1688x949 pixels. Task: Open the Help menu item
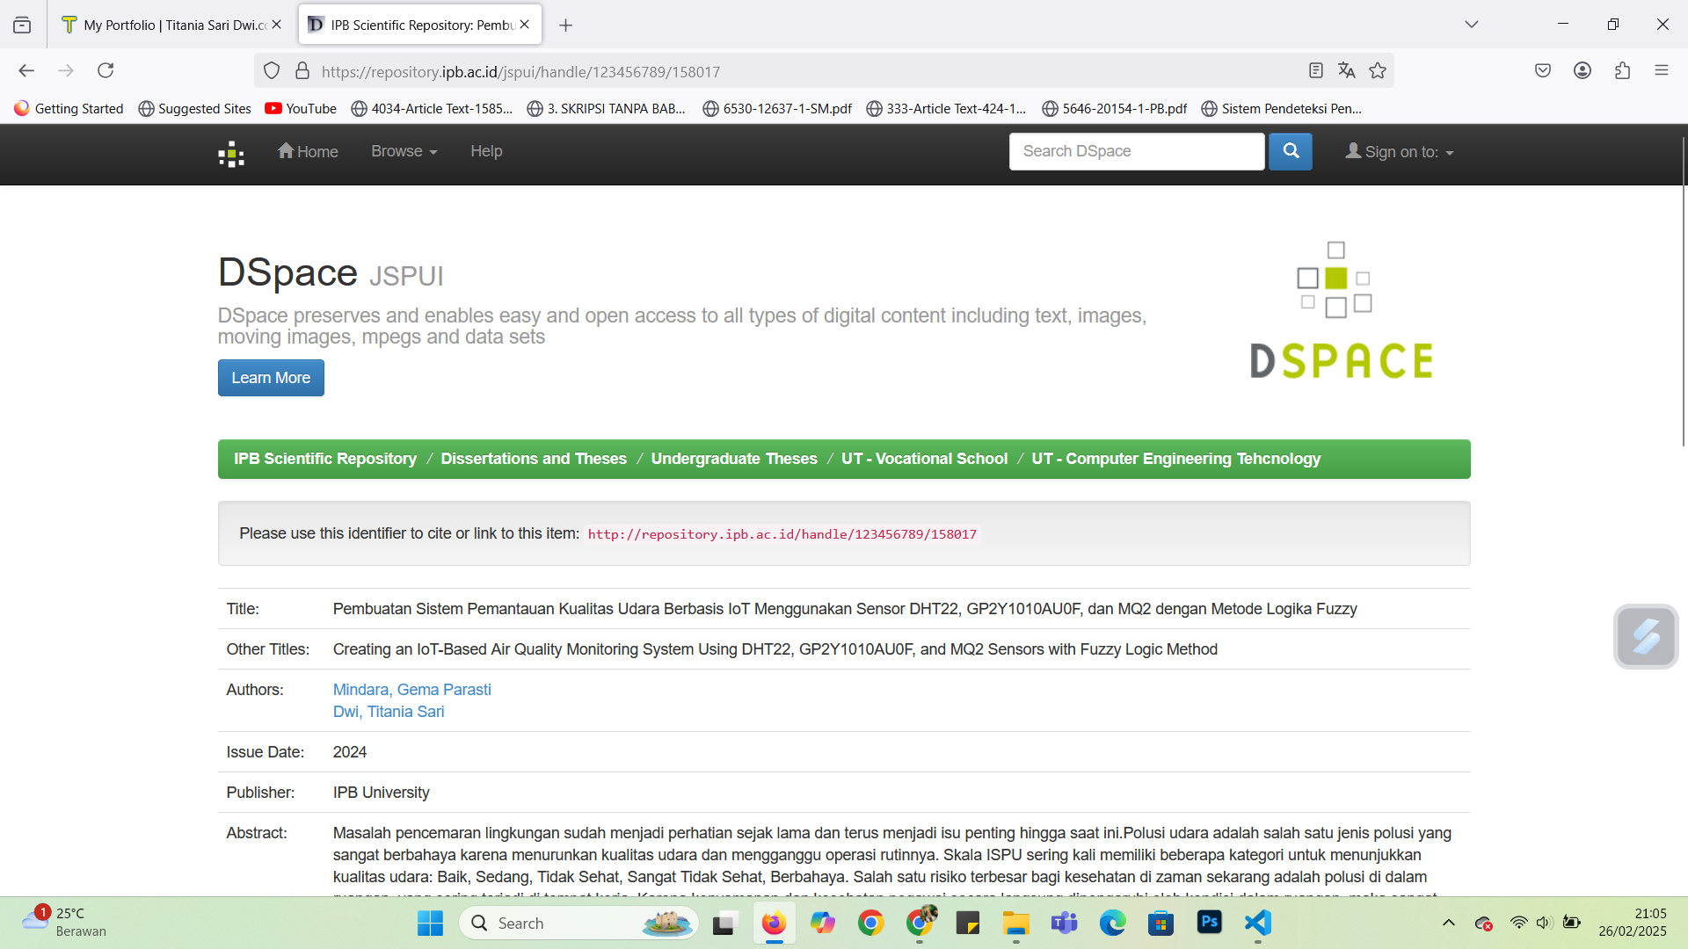pyautogui.click(x=486, y=151)
